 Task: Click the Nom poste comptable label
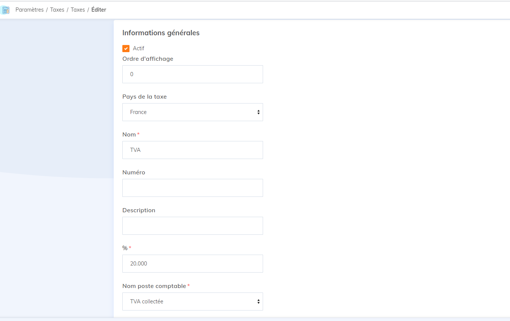154,286
